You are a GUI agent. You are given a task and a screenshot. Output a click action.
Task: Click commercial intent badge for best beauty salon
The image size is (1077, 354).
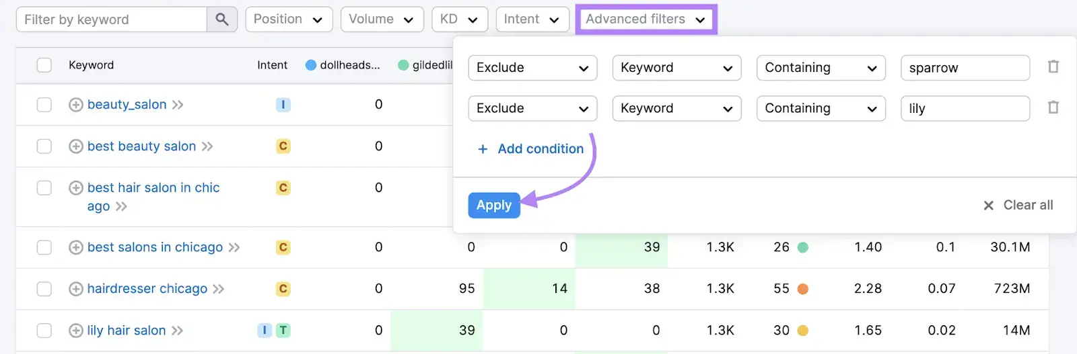tap(283, 146)
